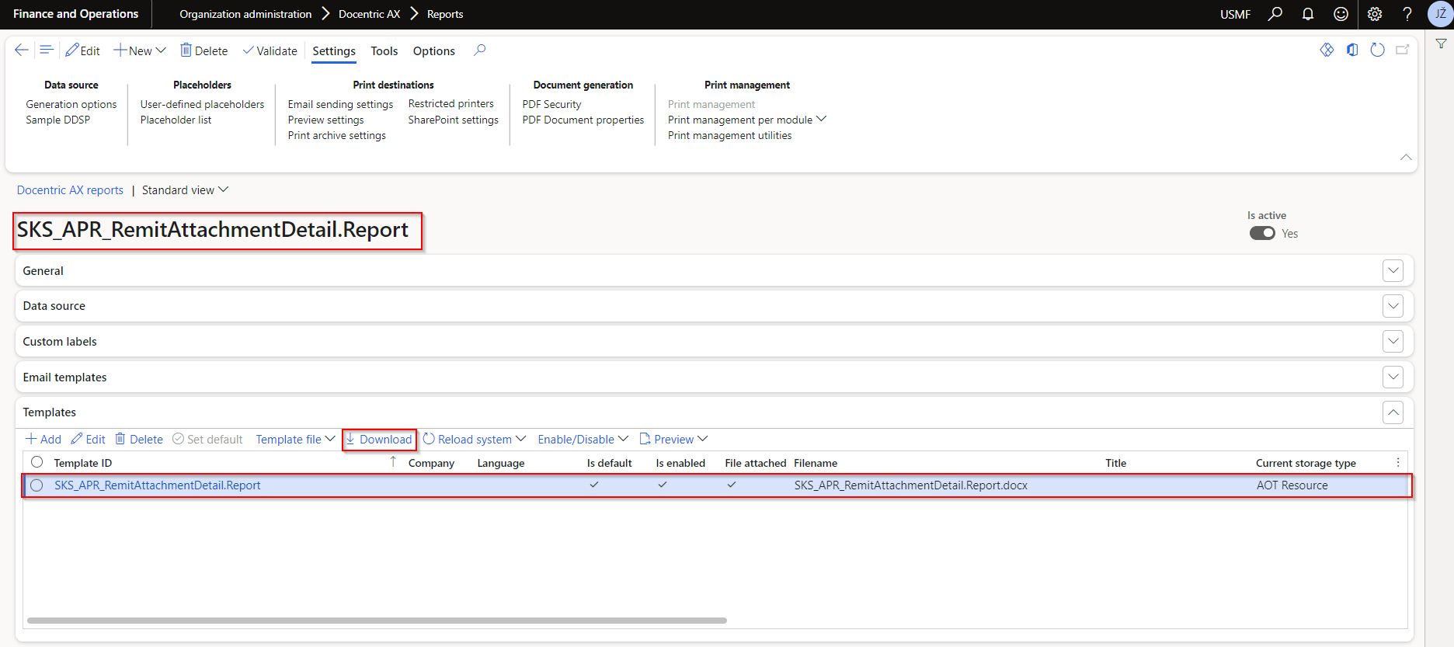Collapse the ribbon with the up chevron

click(x=1406, y=157)
